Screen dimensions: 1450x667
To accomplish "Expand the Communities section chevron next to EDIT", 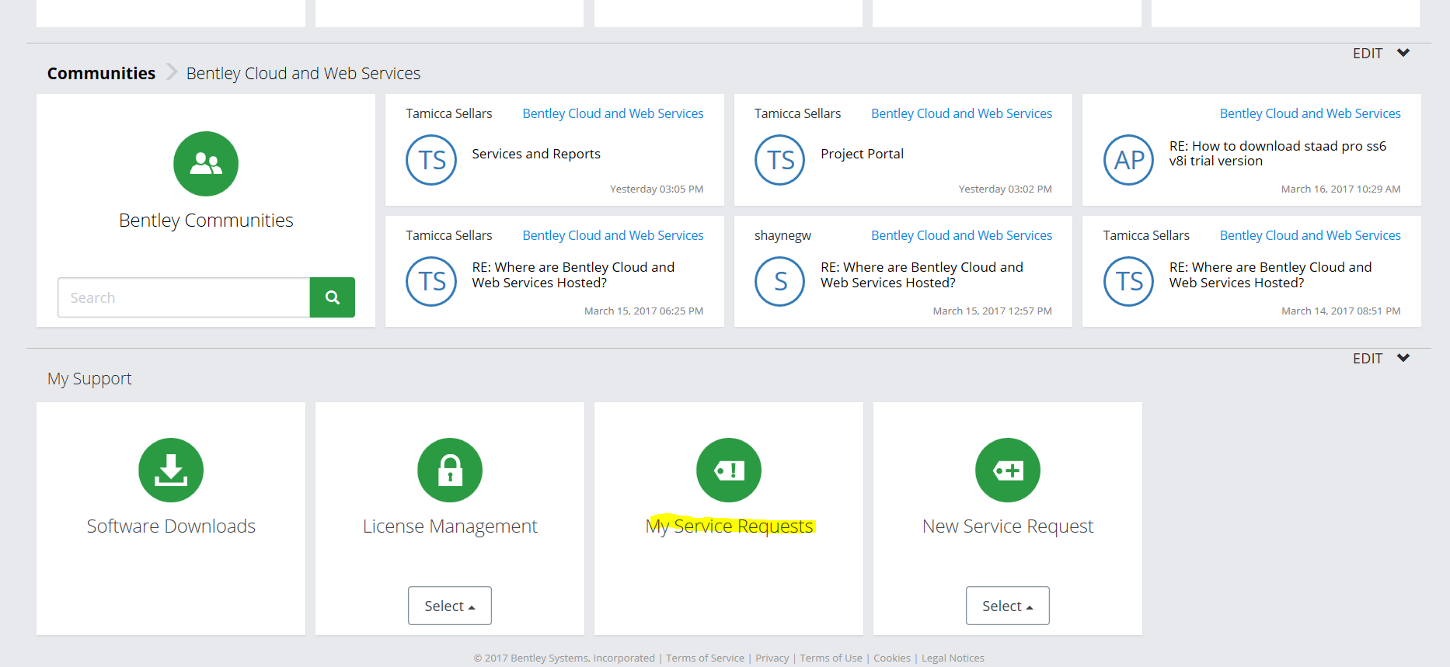I will pyautogui.click(x=1403, y=53).
